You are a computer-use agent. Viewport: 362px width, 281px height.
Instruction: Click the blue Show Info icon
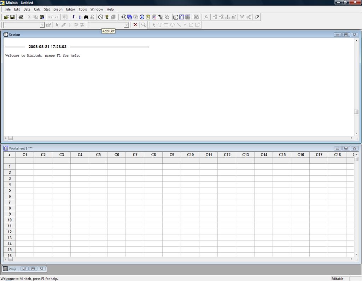click(142, 17)
